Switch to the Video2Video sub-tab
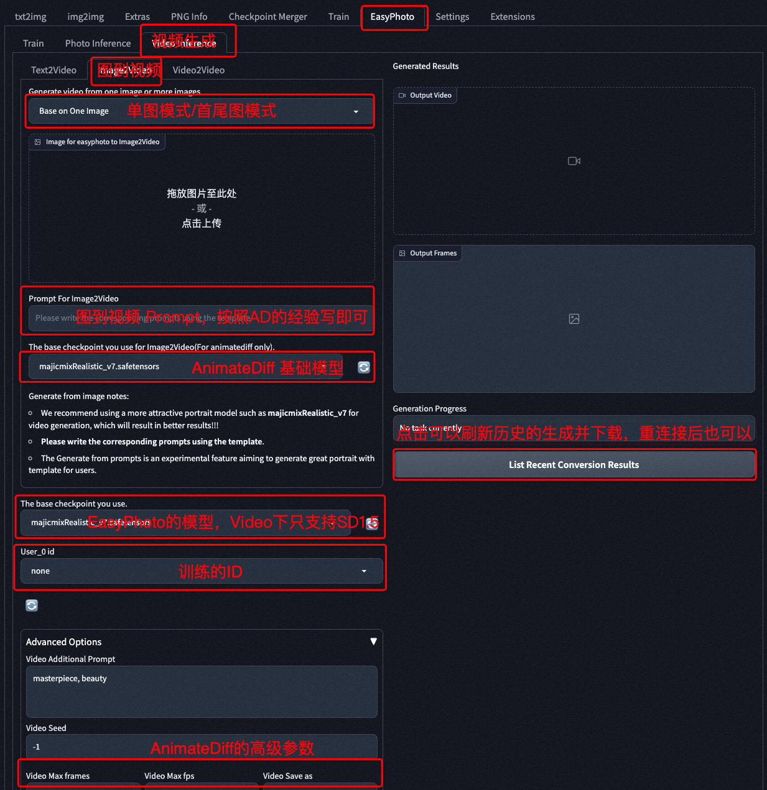This screenshot has height=790, width=767. 198,70
